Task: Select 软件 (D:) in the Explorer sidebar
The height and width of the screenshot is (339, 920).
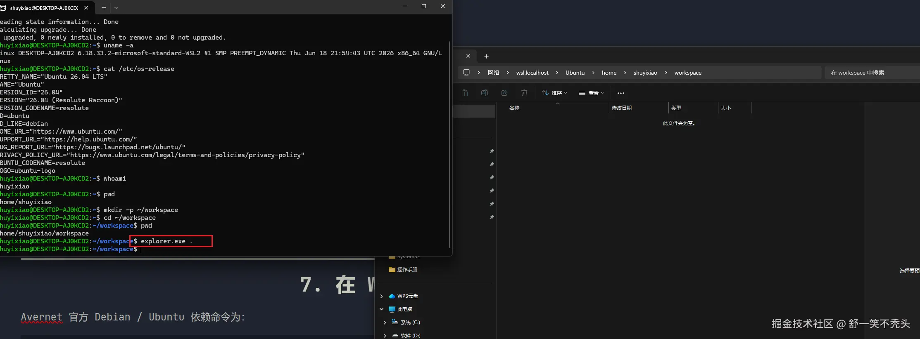Action: [410, 336]
